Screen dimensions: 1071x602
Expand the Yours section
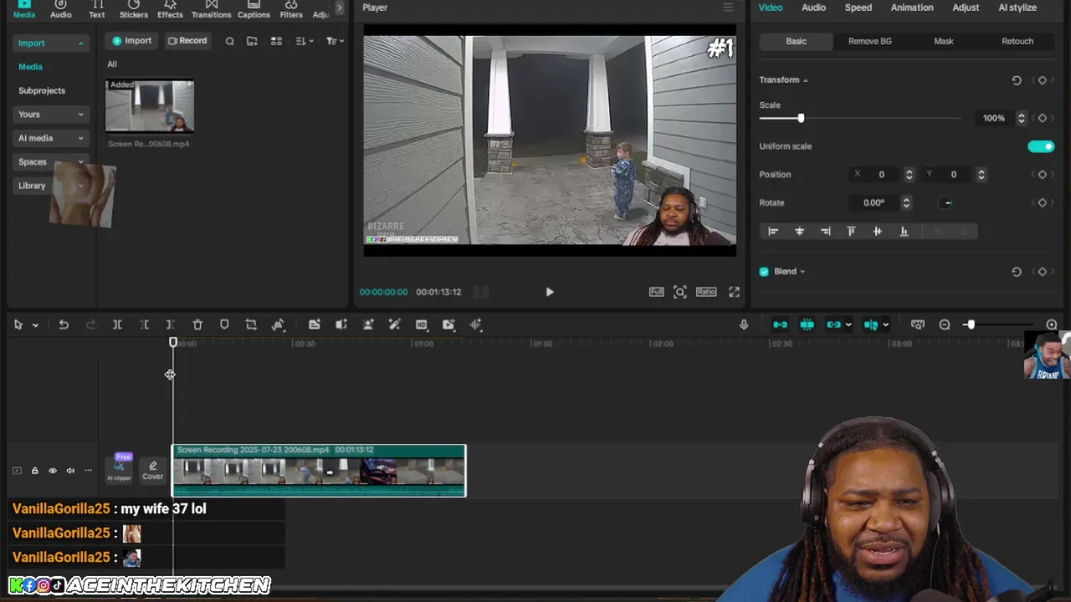(x=81, y=115)
